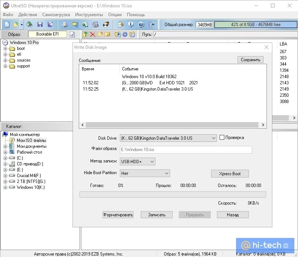
Task: Click the Convert image toolbar icon
Action: (75, 25)
